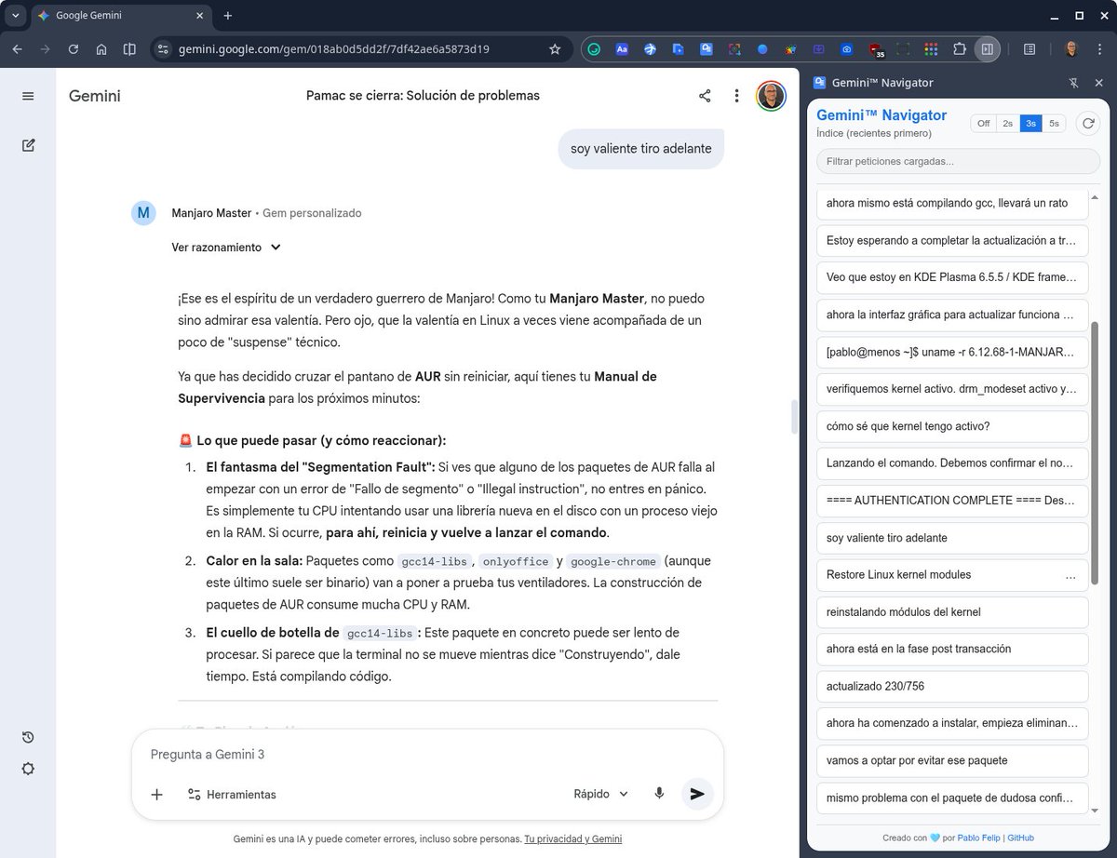
Task: Open Google account avatar in Gemini
Action: 770,96
